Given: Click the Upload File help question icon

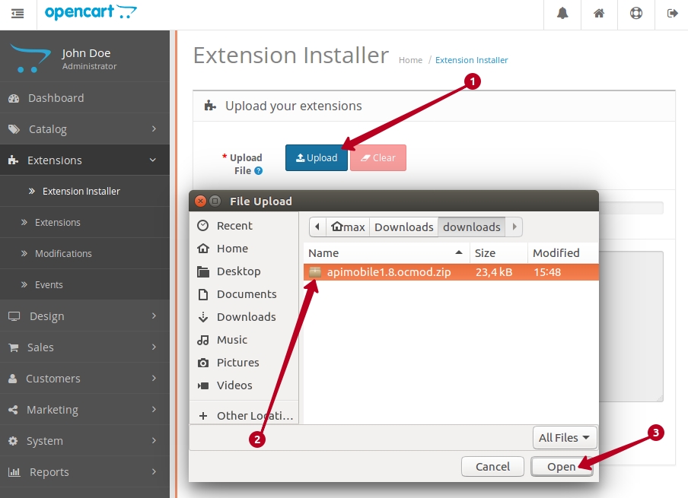Looking at the screenshot, I should 259,171.
